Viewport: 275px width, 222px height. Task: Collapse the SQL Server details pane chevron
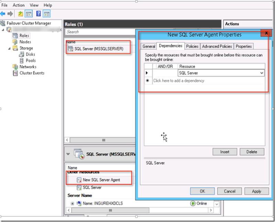click(x=68, y=154)
